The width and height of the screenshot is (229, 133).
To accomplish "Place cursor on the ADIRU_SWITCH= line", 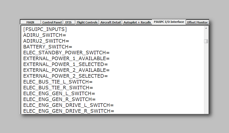I will tap(45, 35).
